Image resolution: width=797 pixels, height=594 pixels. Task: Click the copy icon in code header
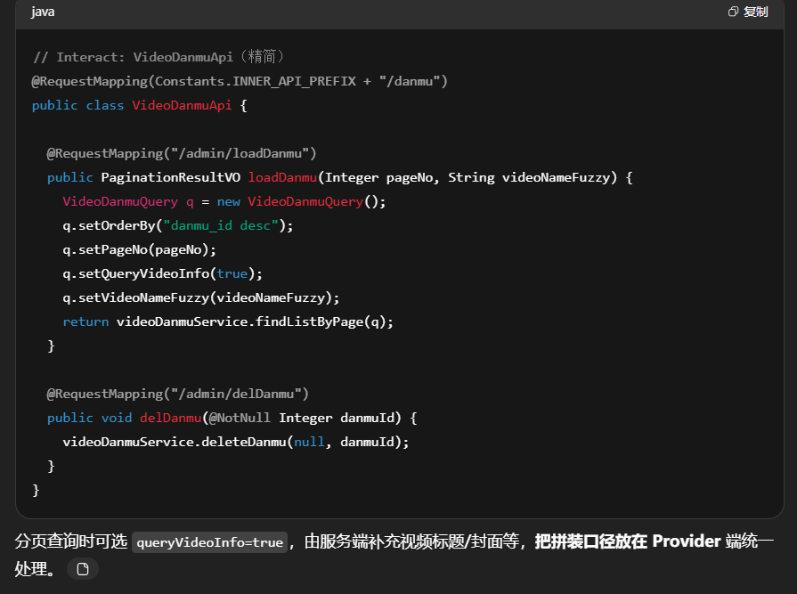[733, 12]
